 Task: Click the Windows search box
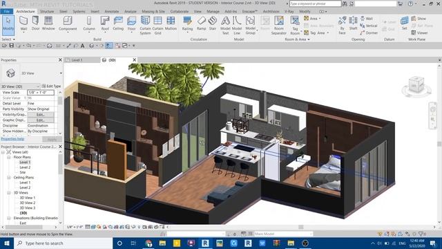[x=63, y=243]
